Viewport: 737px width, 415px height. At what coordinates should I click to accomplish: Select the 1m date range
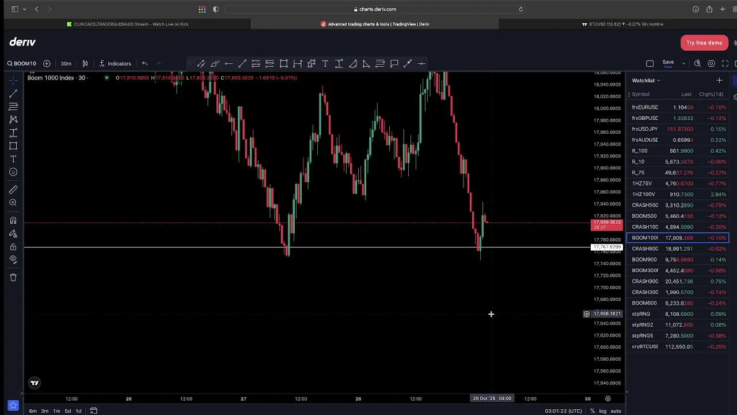point(56,411)
